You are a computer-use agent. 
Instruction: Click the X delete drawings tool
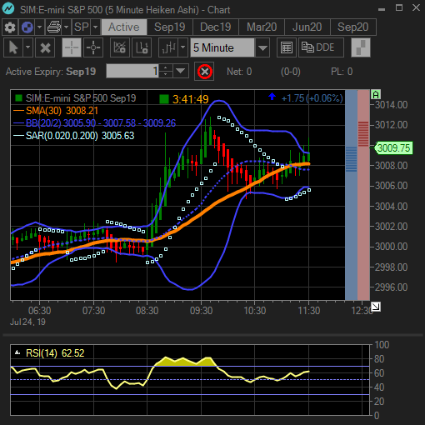45,47
